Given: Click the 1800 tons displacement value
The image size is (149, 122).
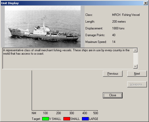Looking at the screenshot, I should pos(118,28).
